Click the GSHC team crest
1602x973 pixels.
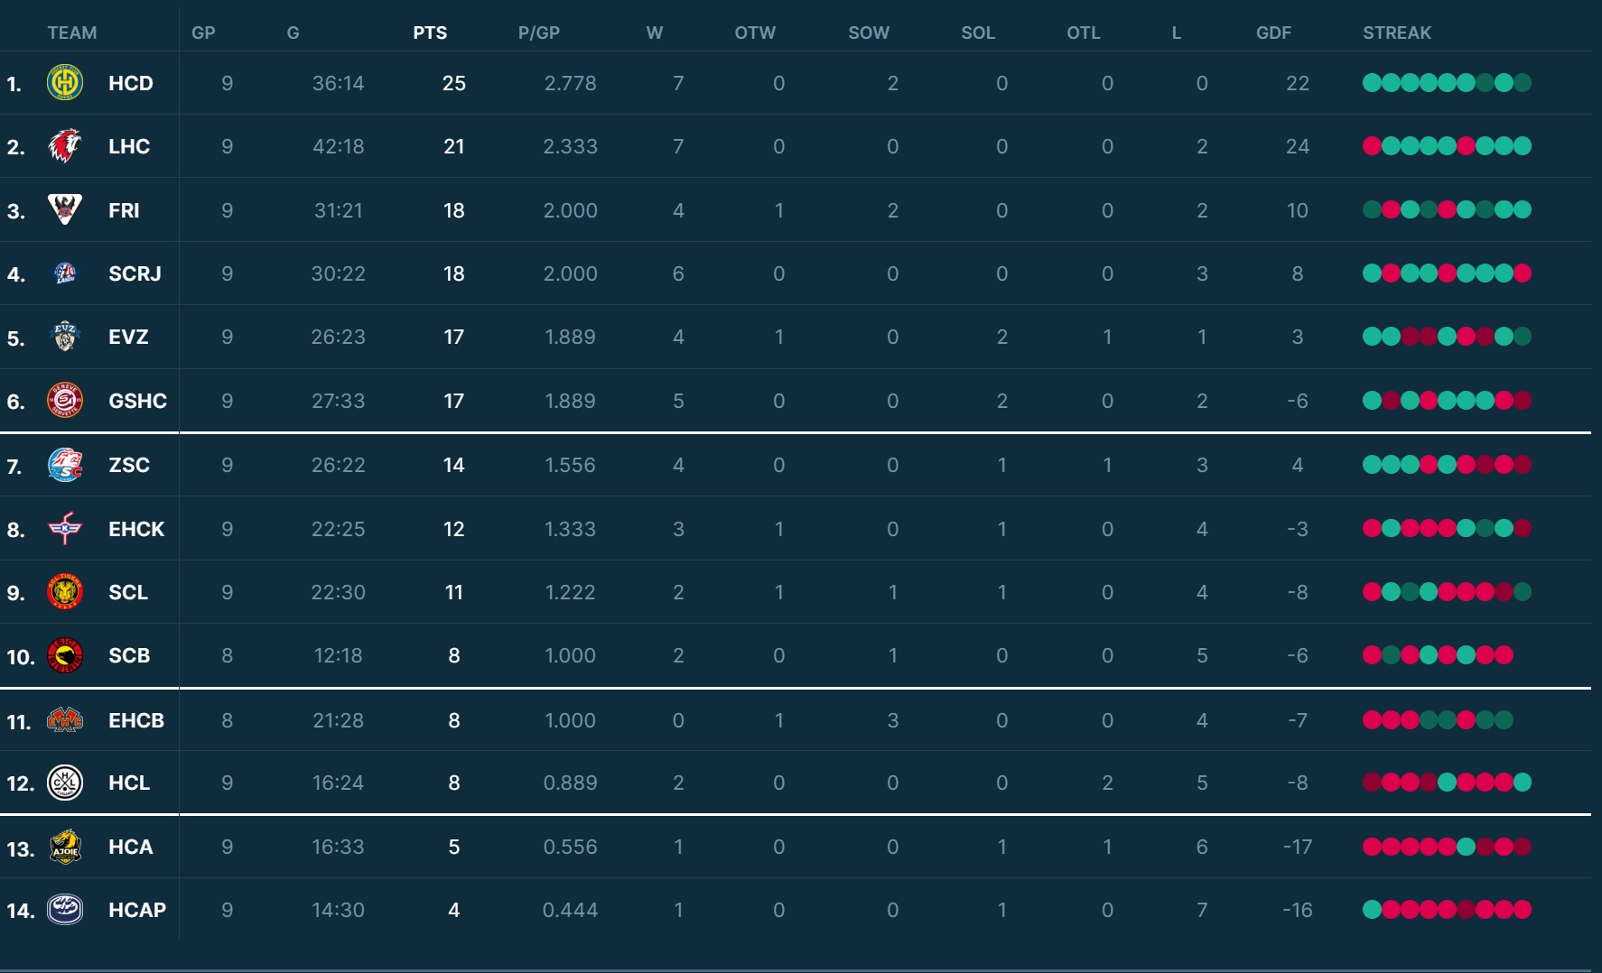[65, 401]
